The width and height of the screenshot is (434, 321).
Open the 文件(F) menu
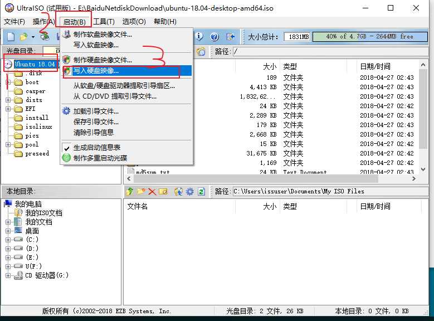click(14, 22)
